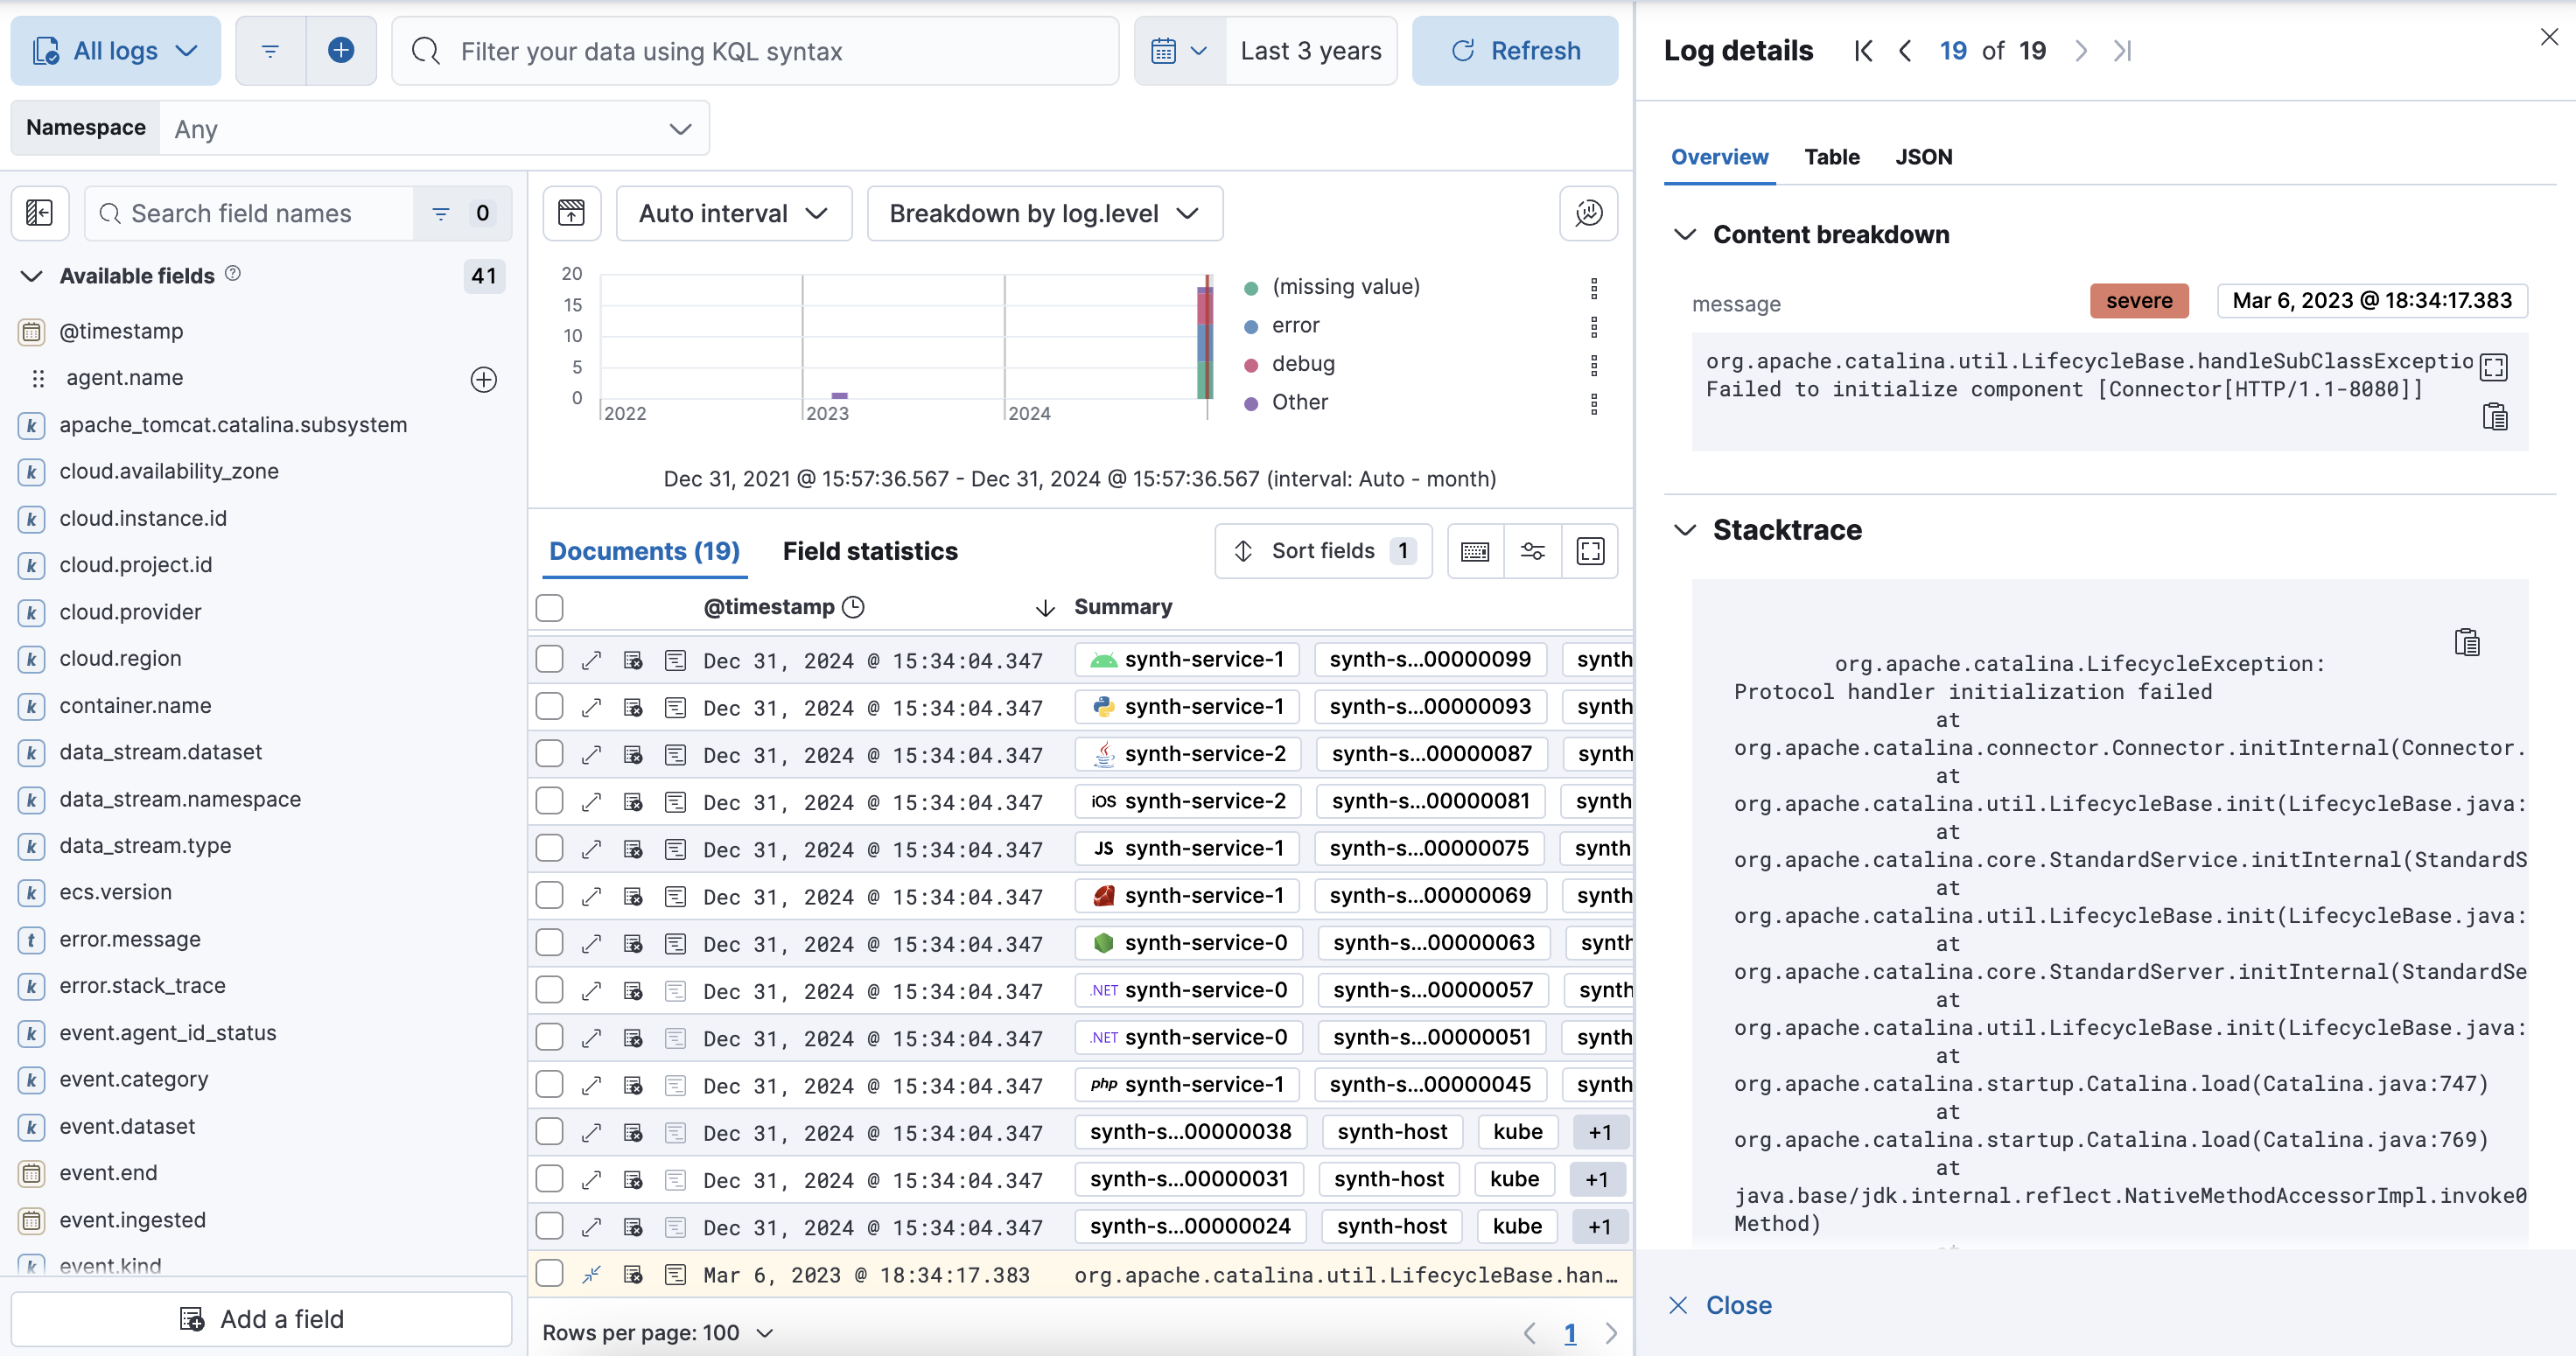Open options for the error legend item
Viewport: 2576px width, 1356px height.
(x=1594, y=326)
